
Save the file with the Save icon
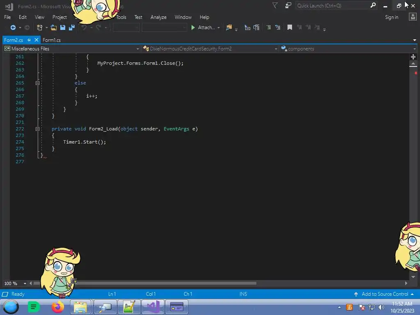click(63, 27)
